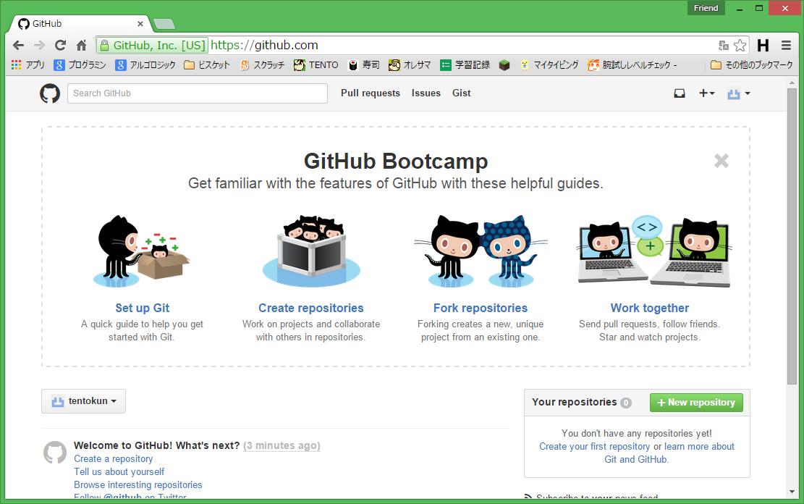Click inside the Search GitHub field
The image size is (804, 504).
(195, 93)
